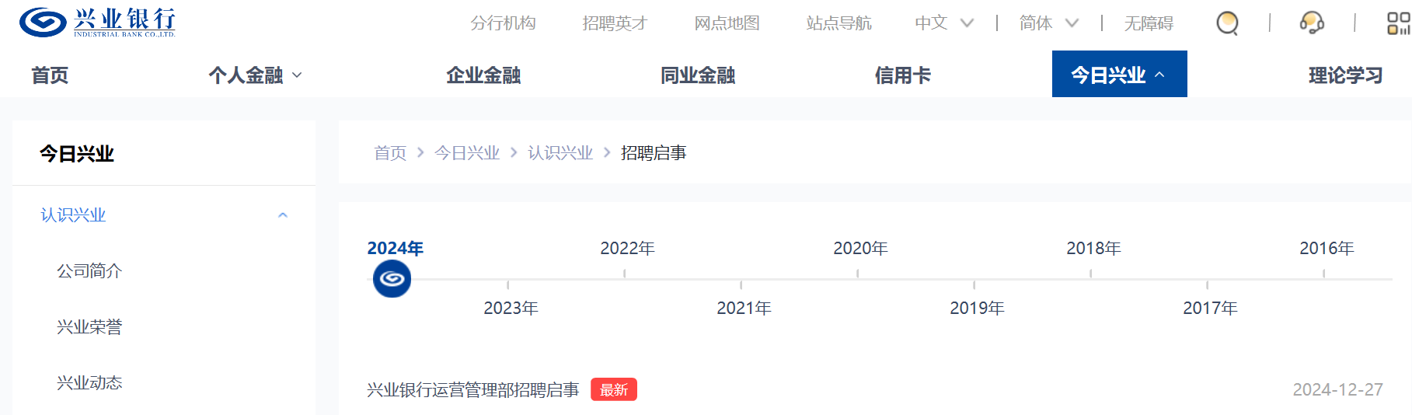Image resolution: width=1412 pixels, height=415 pixels.
Task: Click the 2024-12-27 date text
Action: 1337,390
